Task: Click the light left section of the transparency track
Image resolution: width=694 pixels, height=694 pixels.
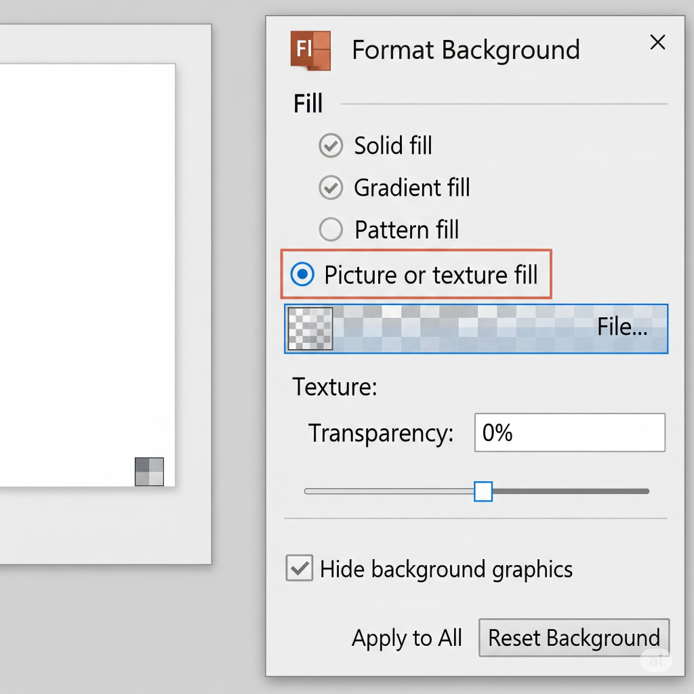Action: pyautogui.click(x=390, y=491)
